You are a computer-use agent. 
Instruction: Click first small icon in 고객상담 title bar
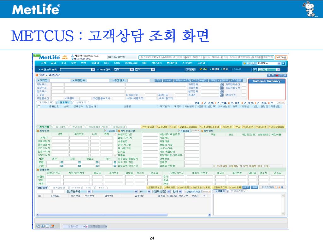(x=269, y=75)
